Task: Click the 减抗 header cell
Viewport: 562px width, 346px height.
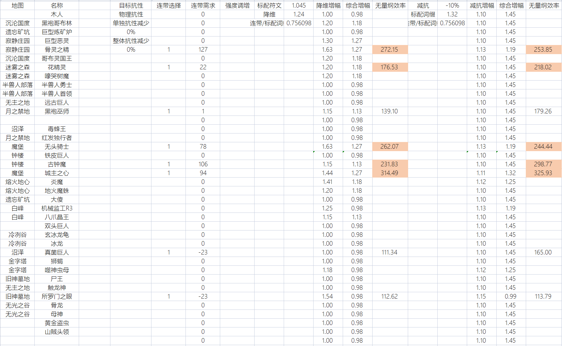Action: pyautogui.click(x=423, y=5)
